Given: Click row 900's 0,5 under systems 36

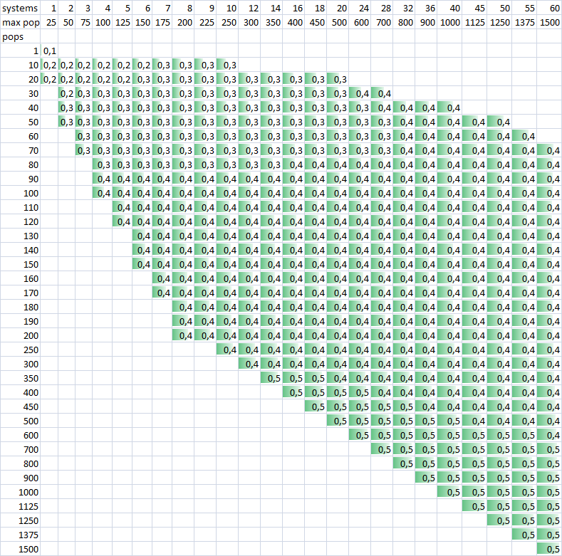Looking at the screenshot, I should pyautogui.click(x=426, y=478).
